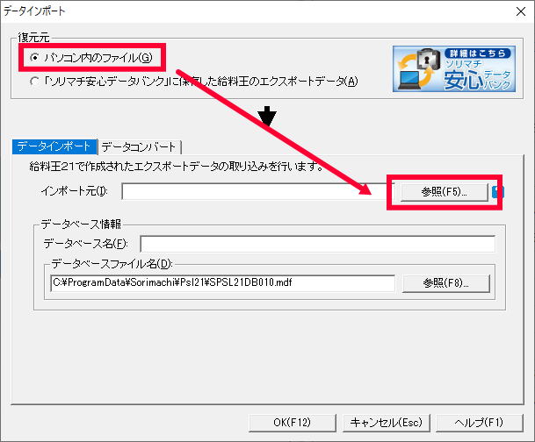
Task: Select パソコン内のファイル radio option
Action: point(34,58)
